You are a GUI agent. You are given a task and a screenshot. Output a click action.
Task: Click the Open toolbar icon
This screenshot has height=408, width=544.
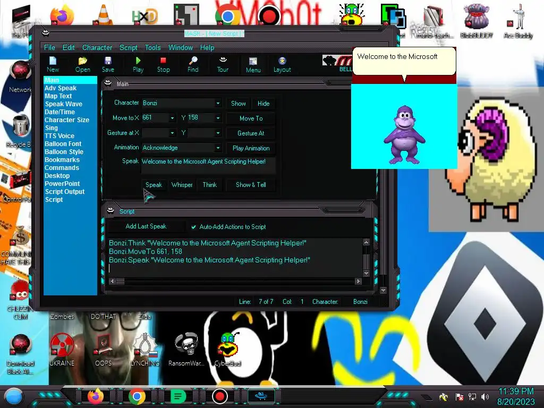[x=82, y=64]
